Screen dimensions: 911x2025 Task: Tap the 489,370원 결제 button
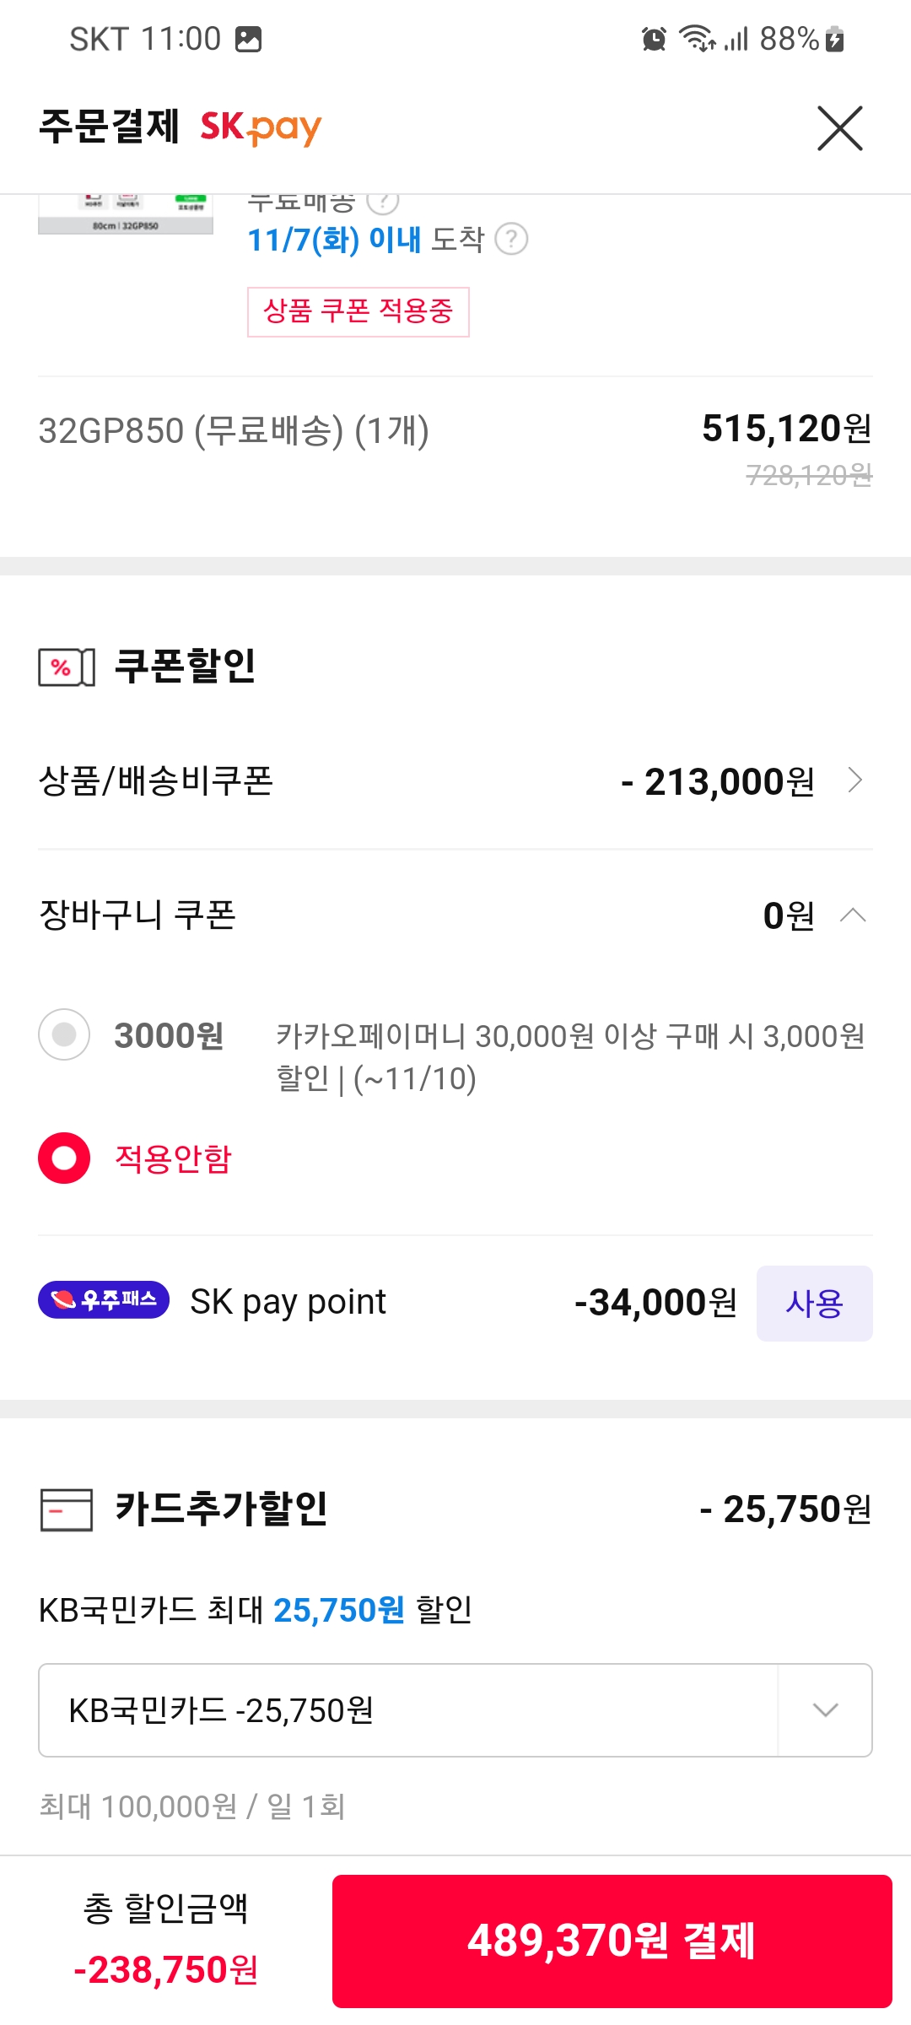click(612, 1941)
